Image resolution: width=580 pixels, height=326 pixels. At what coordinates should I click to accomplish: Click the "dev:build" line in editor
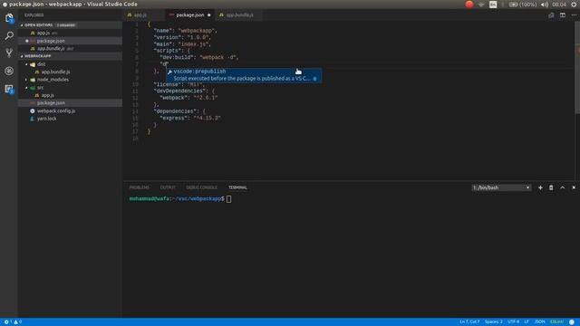tap(199, 58)
